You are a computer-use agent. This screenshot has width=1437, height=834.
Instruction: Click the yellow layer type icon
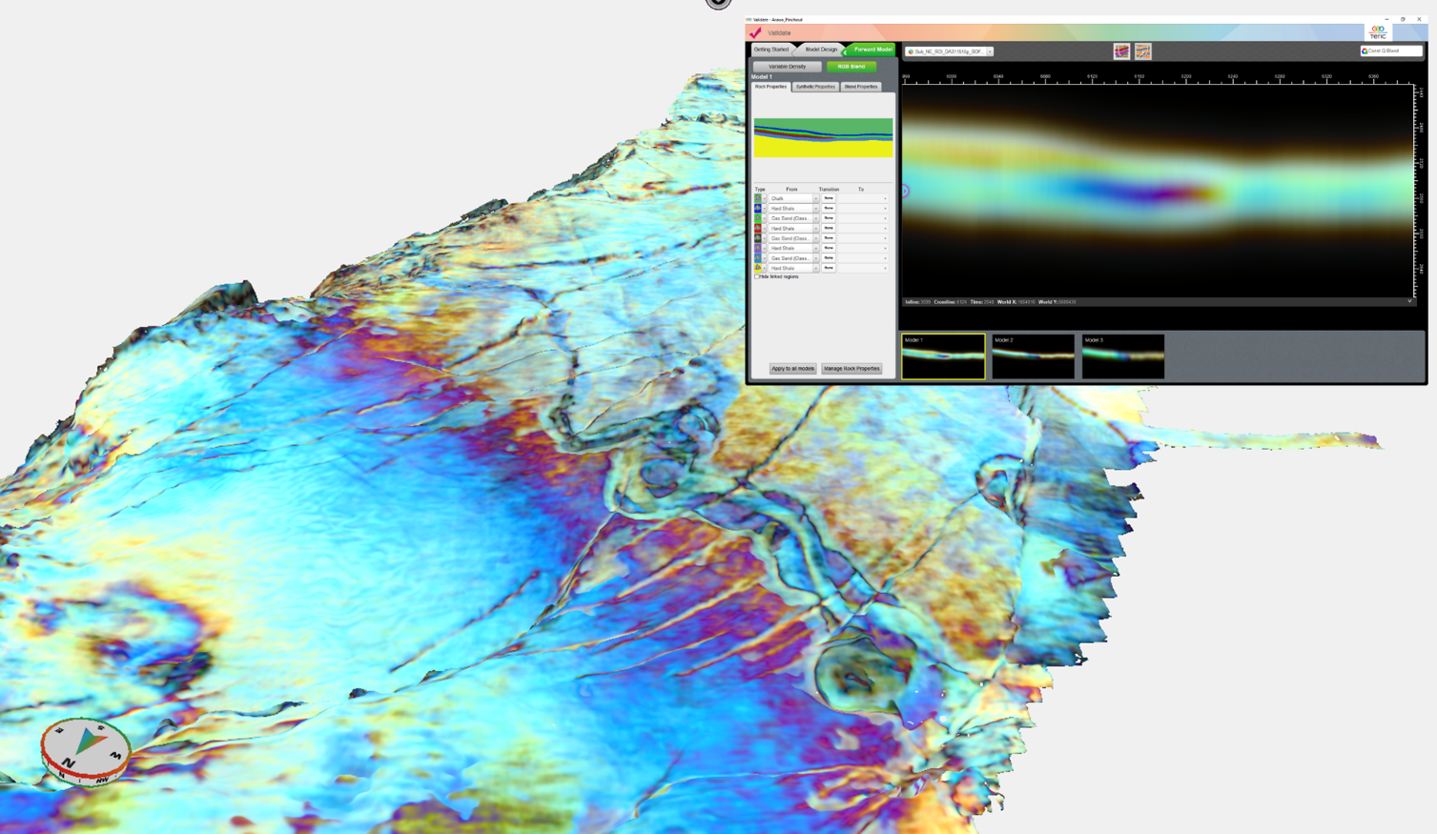[x=758, y=268]
